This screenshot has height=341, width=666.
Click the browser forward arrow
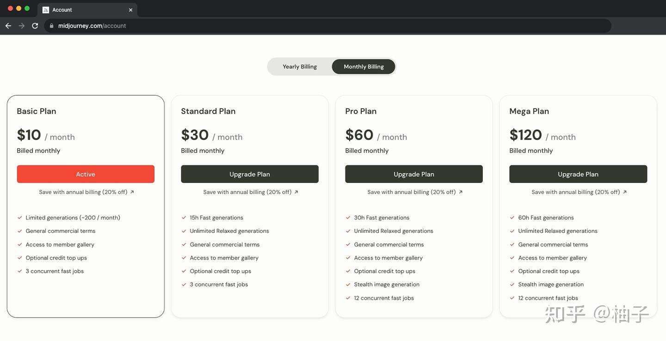(x=21, y=26)
